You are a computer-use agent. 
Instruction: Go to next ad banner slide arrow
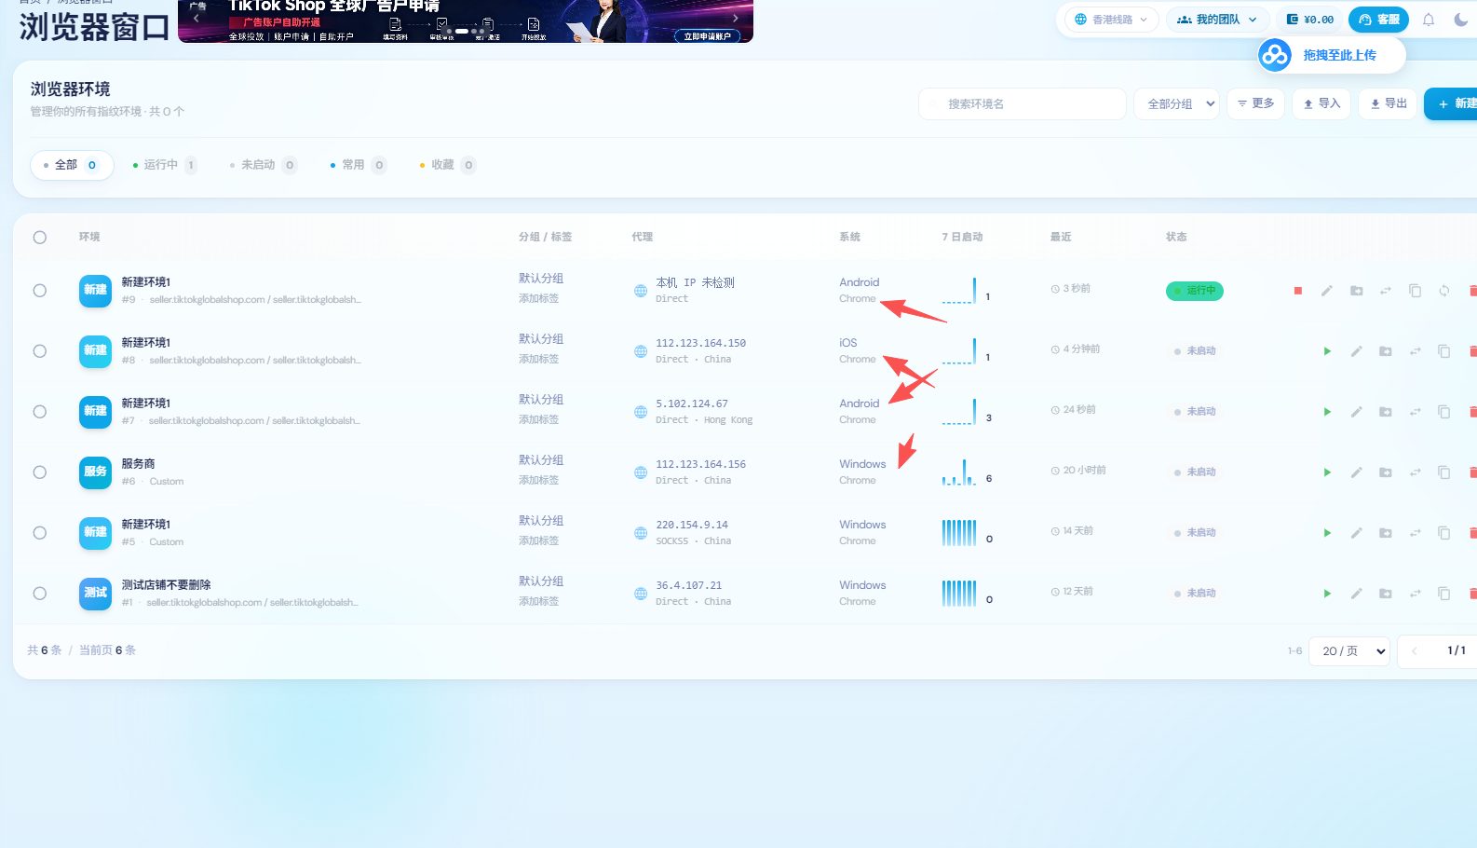736,18
